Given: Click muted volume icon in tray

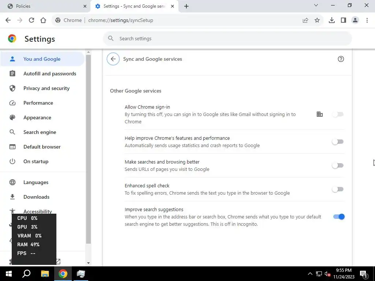Looking at the screenshot, I should (x=327, y=274).
